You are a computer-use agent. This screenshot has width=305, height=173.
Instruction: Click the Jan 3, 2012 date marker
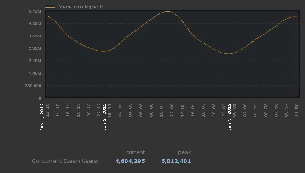click(x=230, y=117)
